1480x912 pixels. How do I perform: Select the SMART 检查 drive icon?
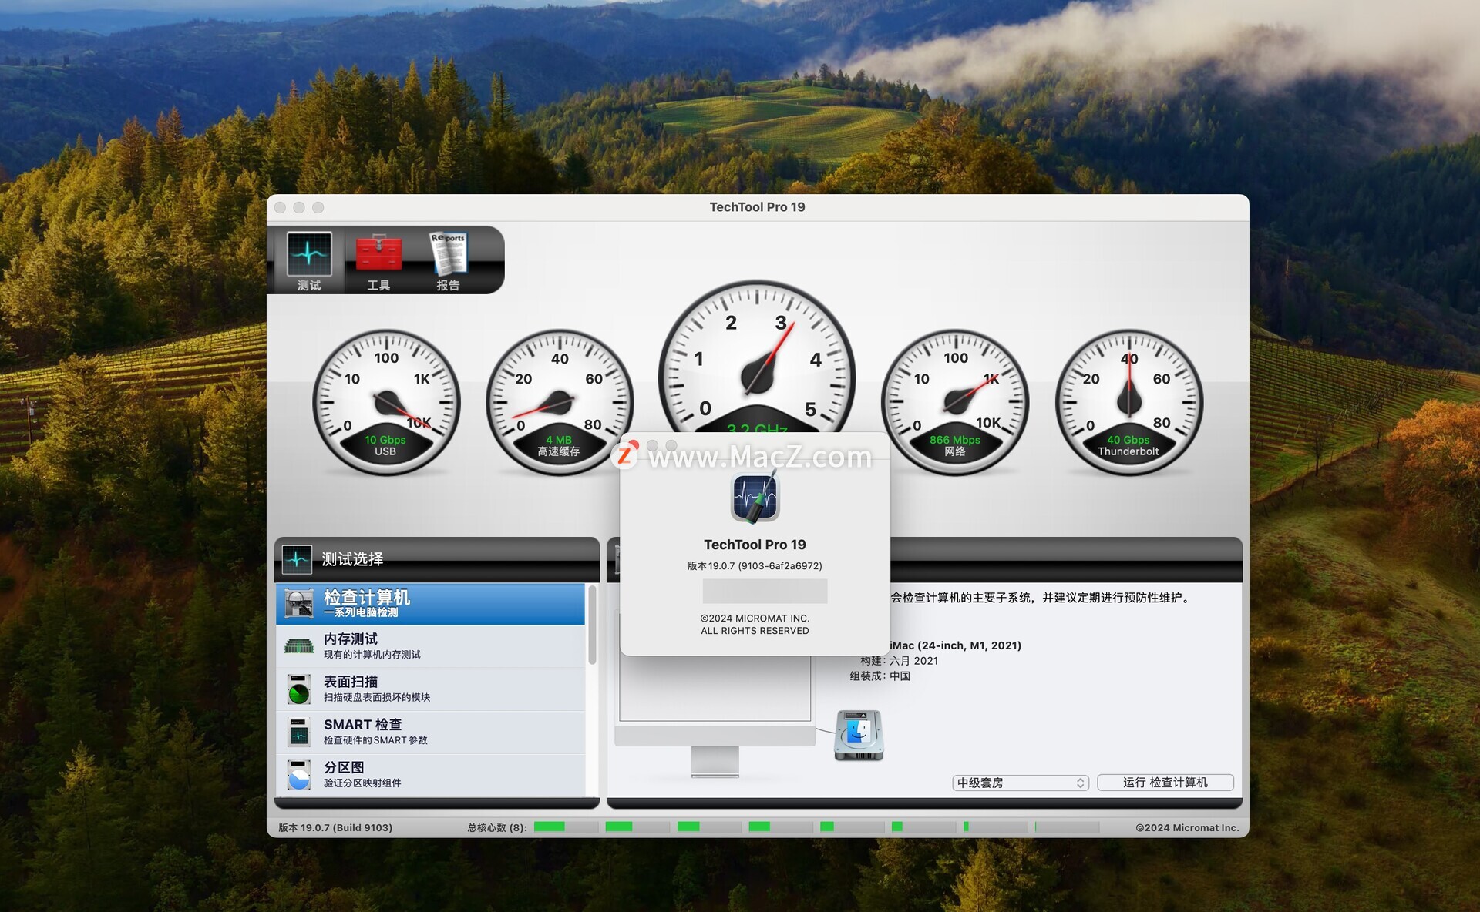pos(298,732)
